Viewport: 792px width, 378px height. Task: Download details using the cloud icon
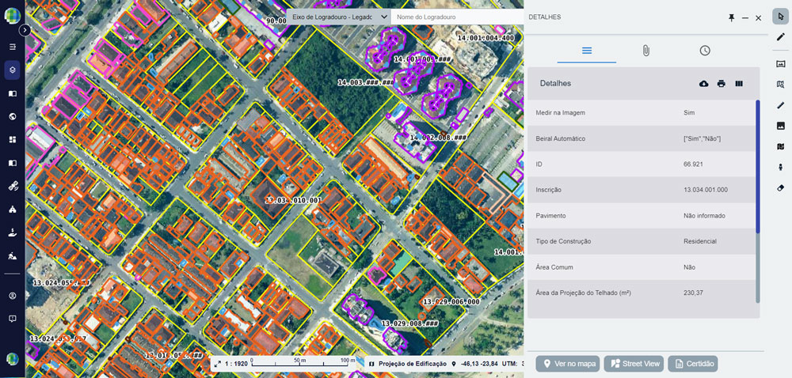(x=704, y=84)
